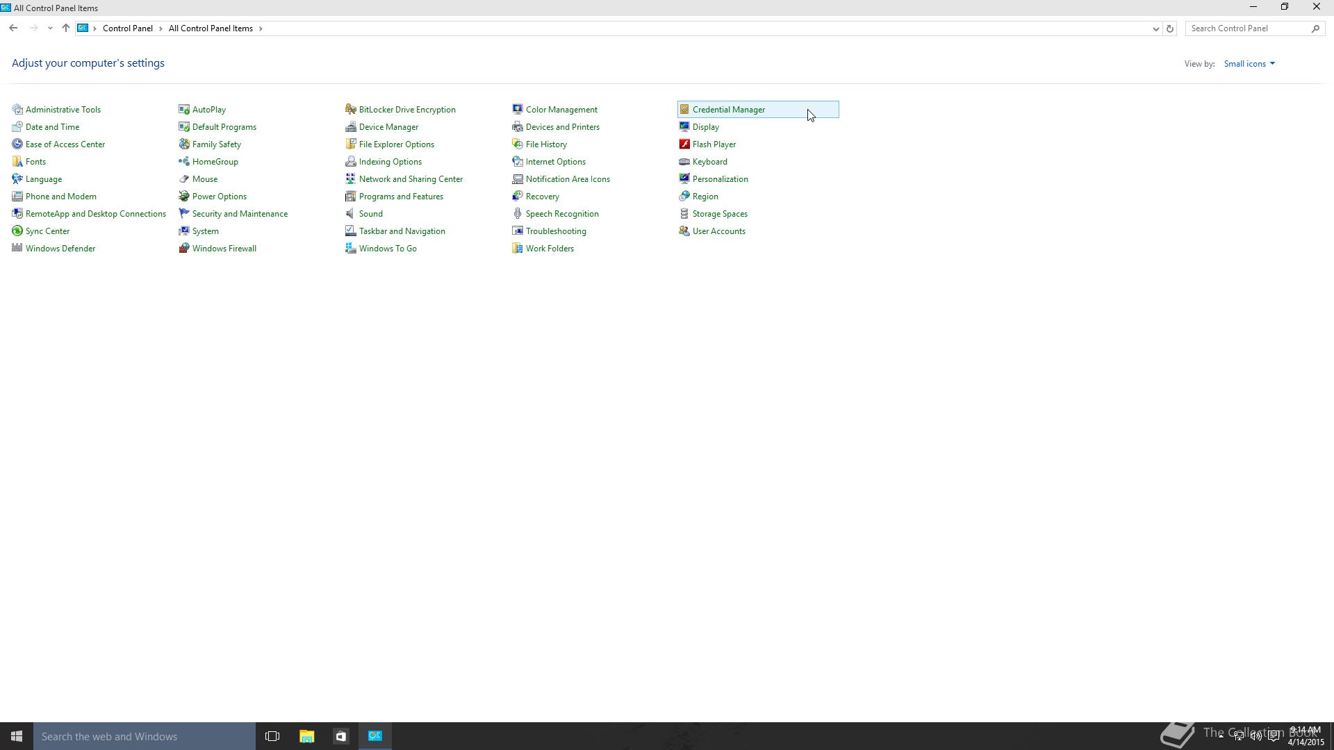Open Language settings
This screenshot has width=1334, height=750.
click(x=44, y=179)
